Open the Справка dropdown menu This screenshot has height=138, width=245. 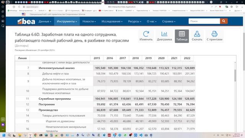click(x=169, y=21)
